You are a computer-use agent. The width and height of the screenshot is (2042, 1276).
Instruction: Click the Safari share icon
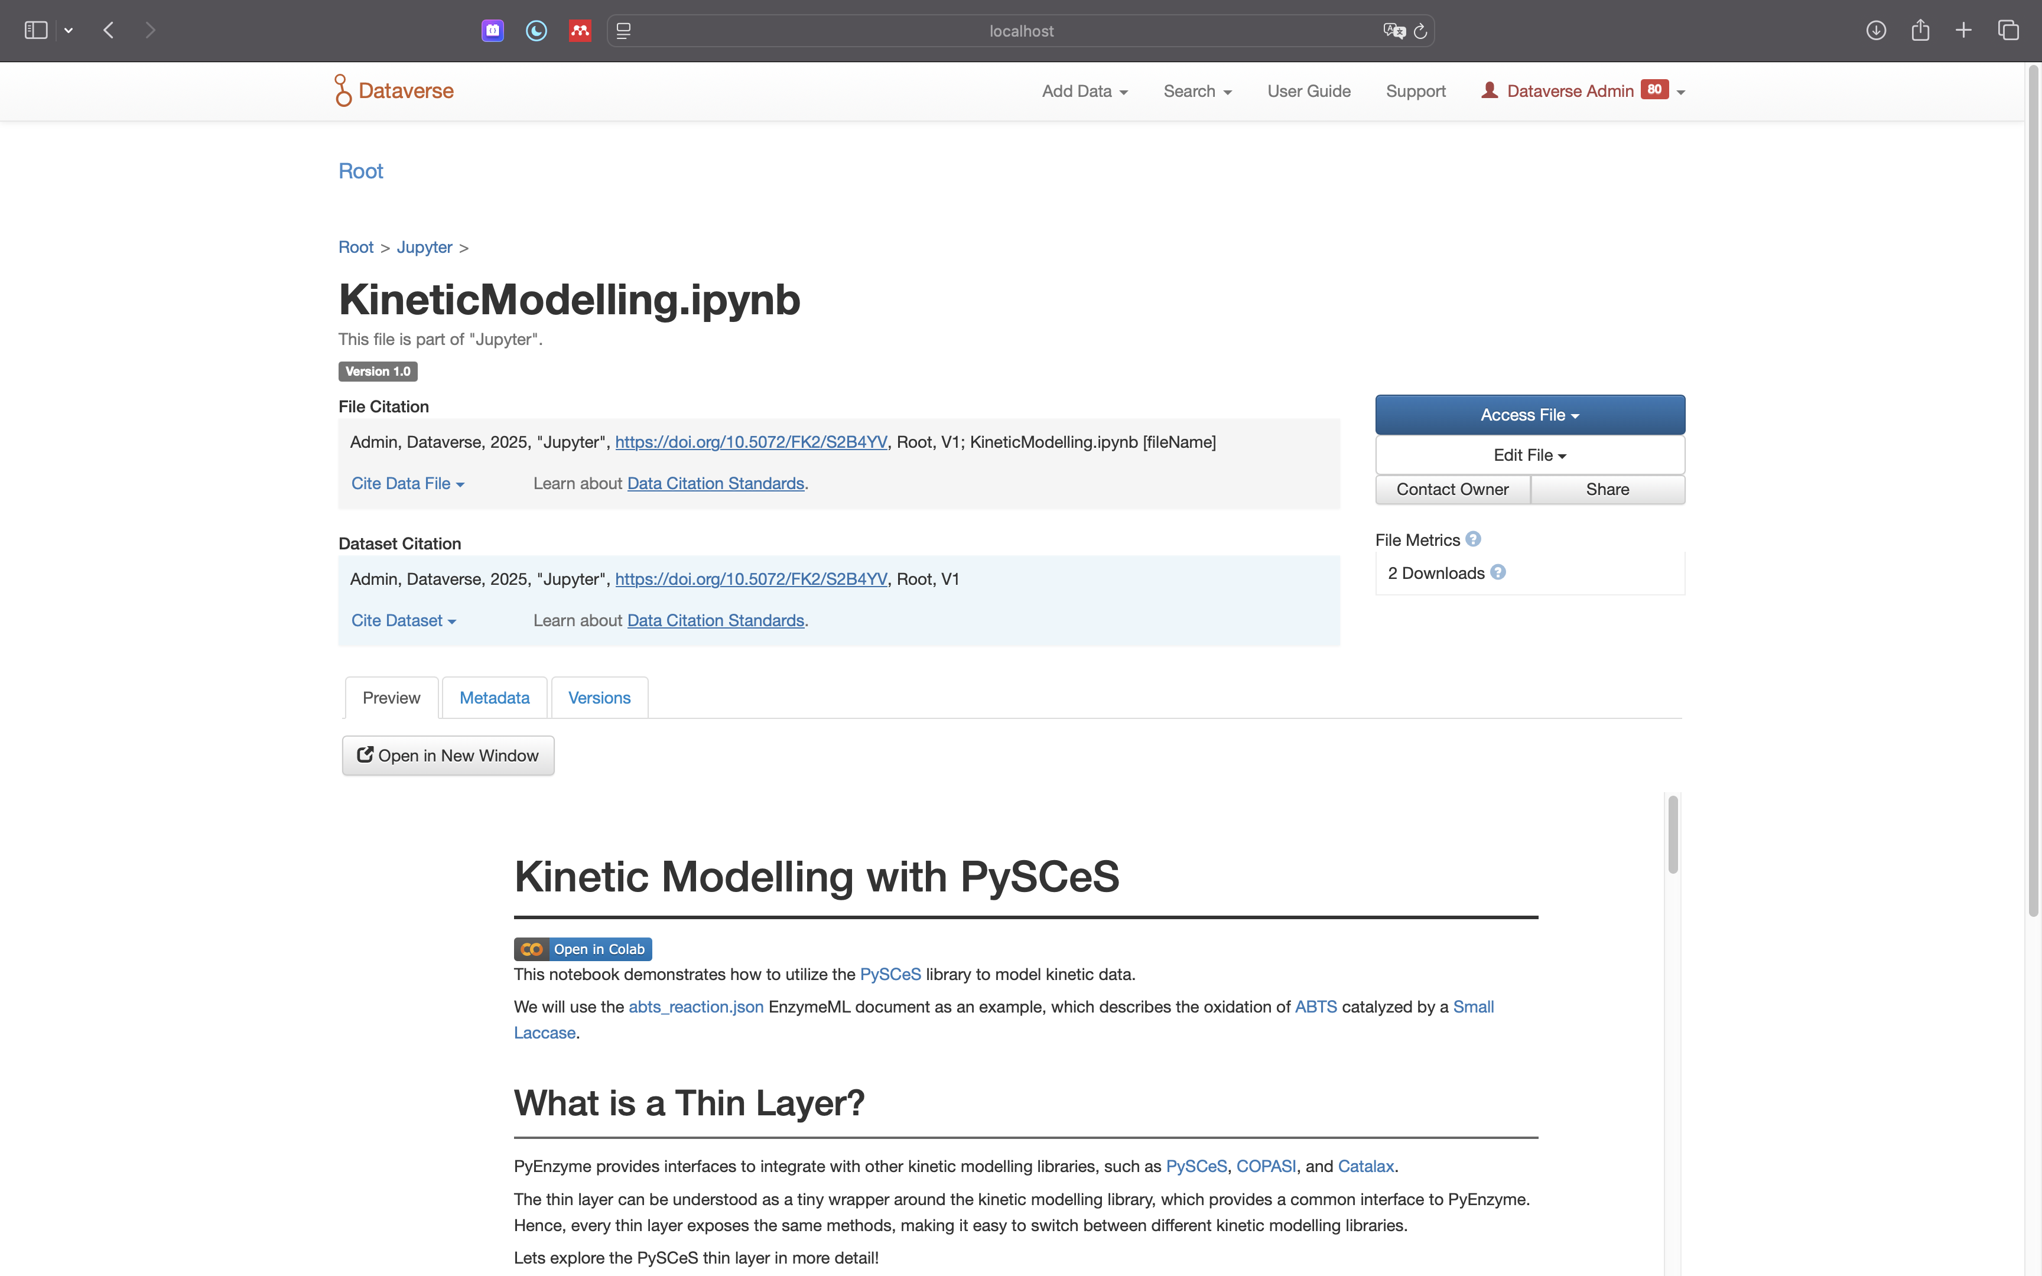point(1920,30)
